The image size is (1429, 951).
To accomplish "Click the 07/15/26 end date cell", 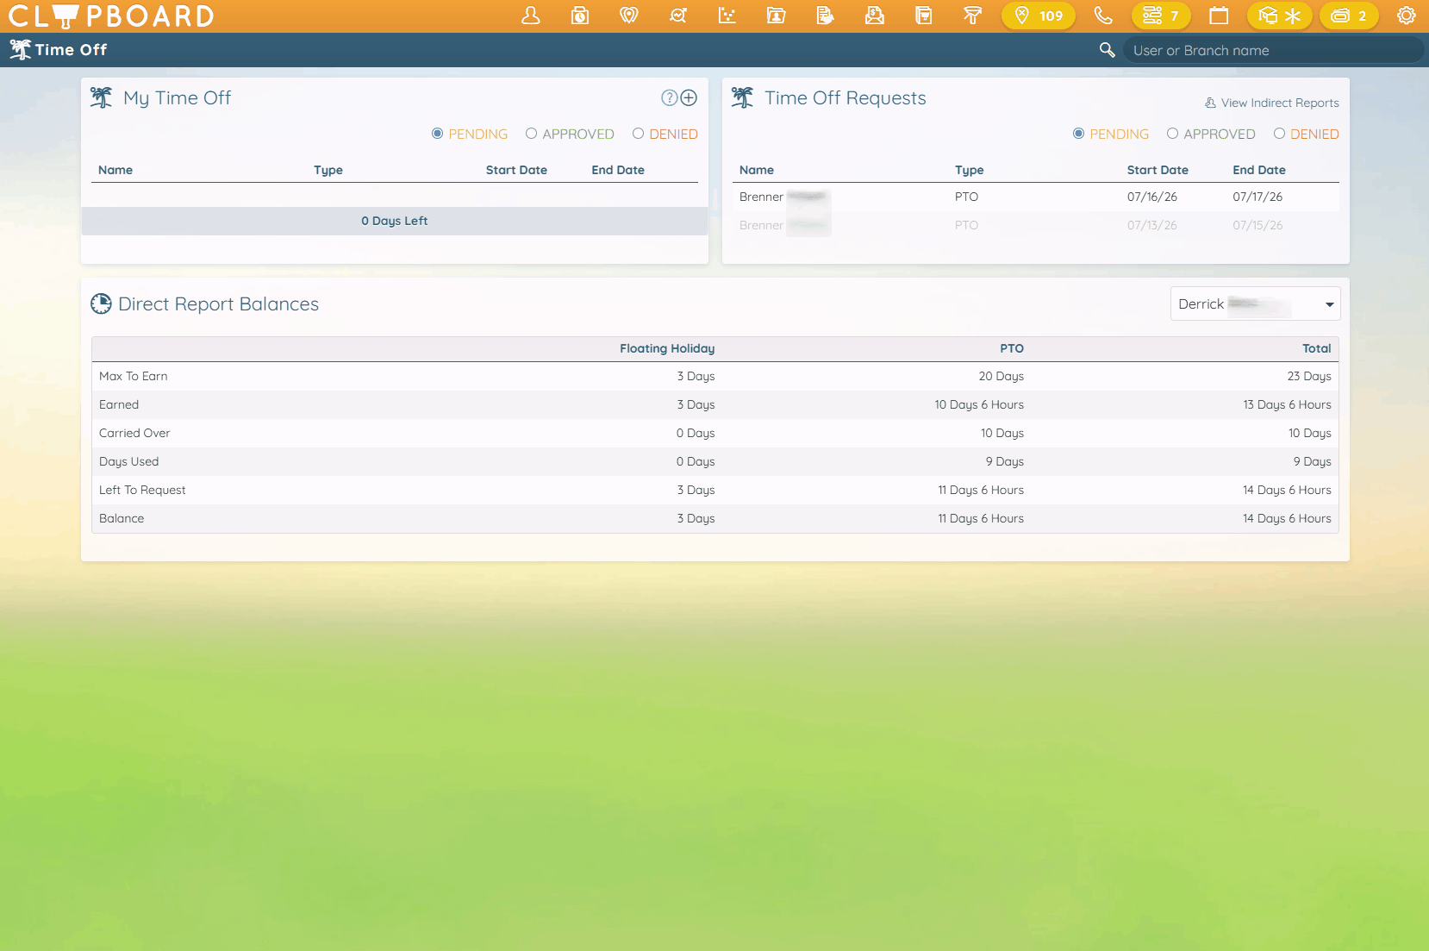I will pos(1257,225).
